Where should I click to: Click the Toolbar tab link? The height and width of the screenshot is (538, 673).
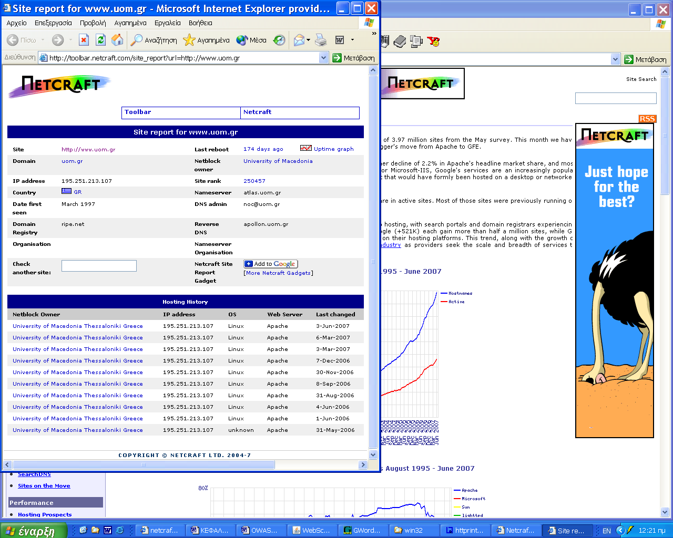coord(138,112)
